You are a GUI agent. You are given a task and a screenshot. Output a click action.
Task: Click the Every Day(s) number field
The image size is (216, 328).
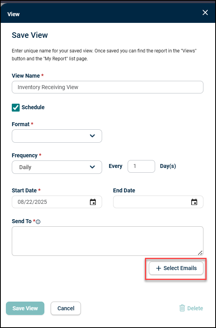141,166
